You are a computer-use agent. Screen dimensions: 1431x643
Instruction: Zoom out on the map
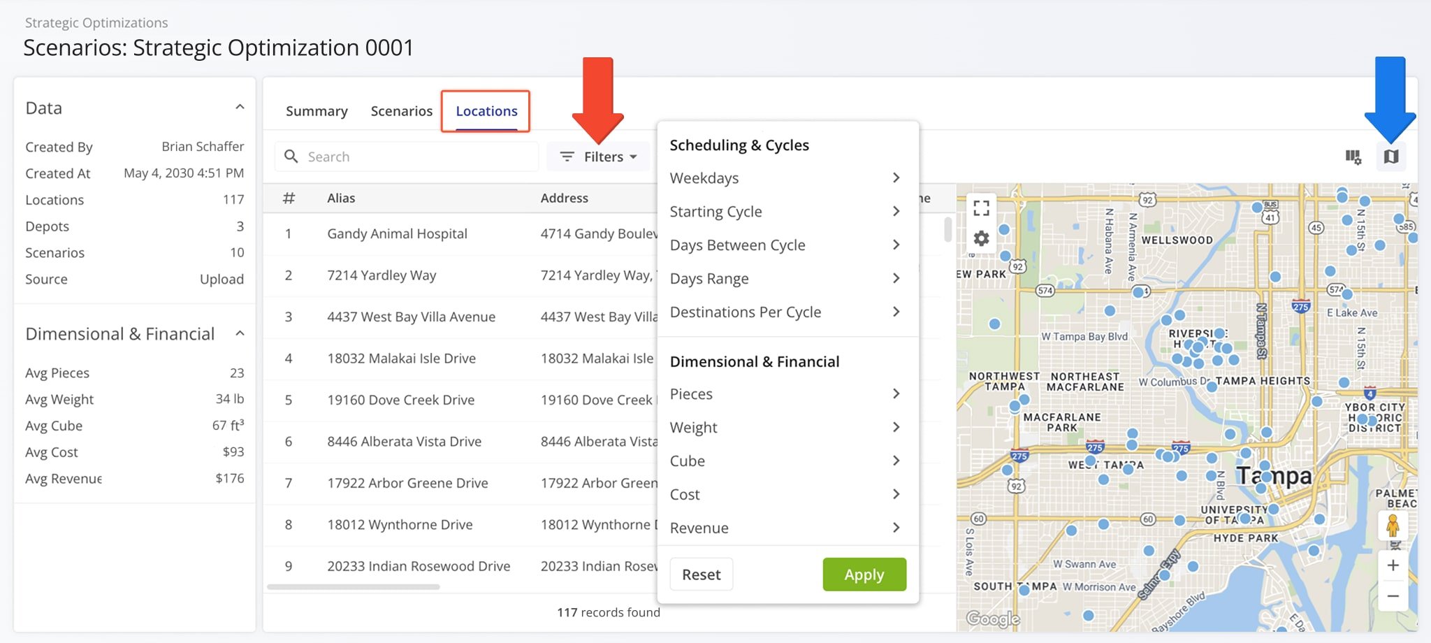[1393, 596]
